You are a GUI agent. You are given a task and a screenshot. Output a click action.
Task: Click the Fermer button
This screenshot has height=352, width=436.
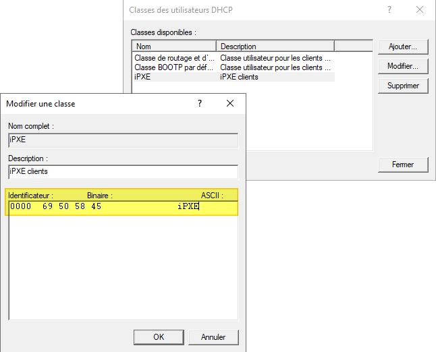click(403, 165)
